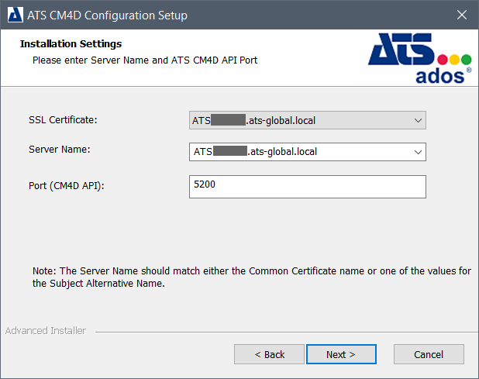Screen dimensions: 479x379
Task: Go back with the Back button
Action: pyautogui.click(x=269, y=354)
